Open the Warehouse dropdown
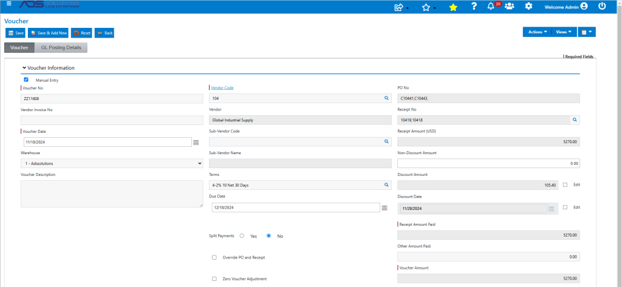 pos(112,163)
